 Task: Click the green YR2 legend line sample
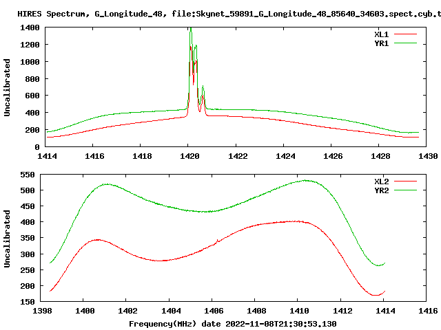(x=405, y=190)
